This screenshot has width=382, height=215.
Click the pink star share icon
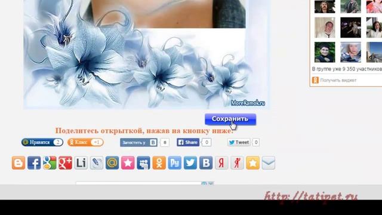(x=128, y=163)
